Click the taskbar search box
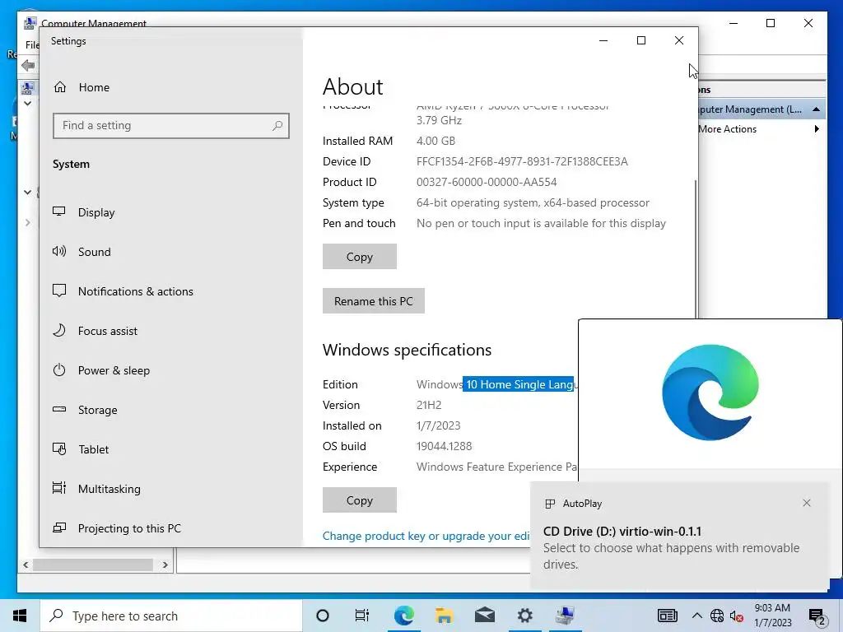Viewport: 843px width, 632px height. [x=171, y=616]
